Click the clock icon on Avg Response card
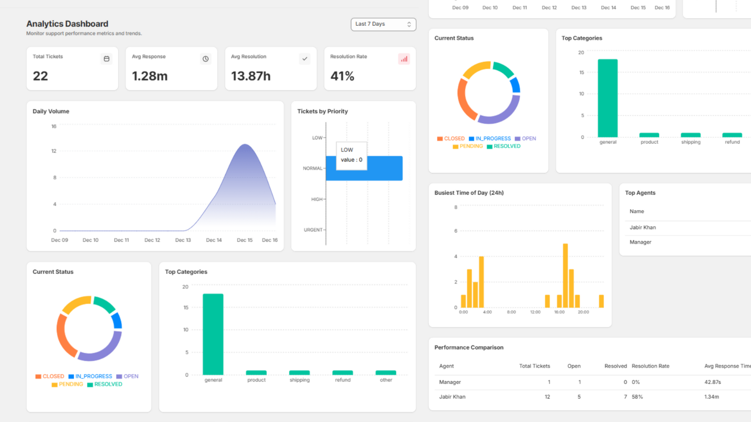 pos(205,59)
